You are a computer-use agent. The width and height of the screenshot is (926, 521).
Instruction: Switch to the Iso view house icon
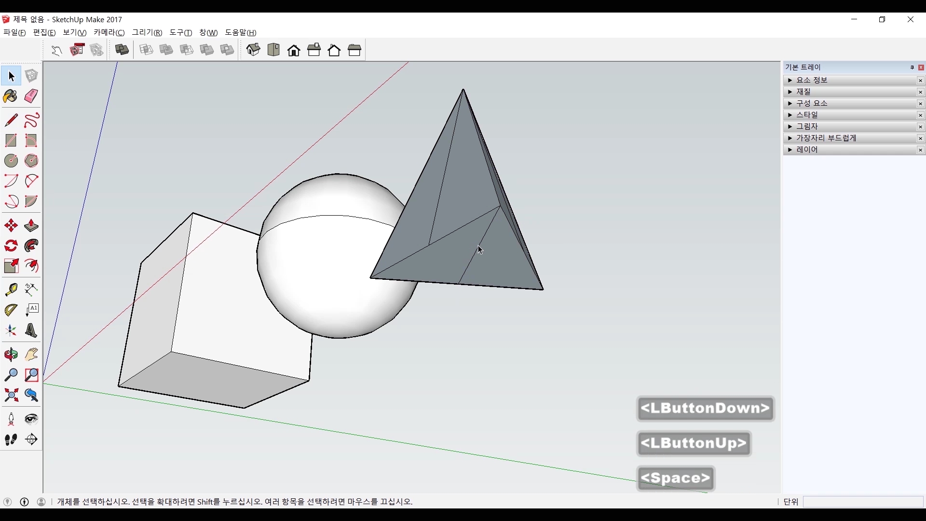click(x=253, y=50)
